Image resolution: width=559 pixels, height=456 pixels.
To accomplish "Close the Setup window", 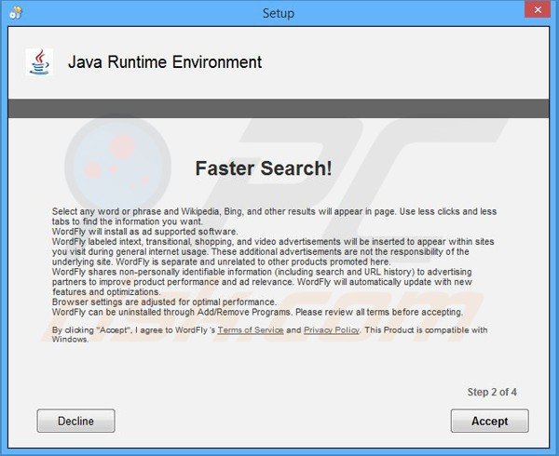I will click(x=538, y=9).
